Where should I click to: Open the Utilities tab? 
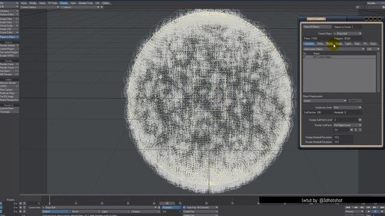(x=106, y=3)
